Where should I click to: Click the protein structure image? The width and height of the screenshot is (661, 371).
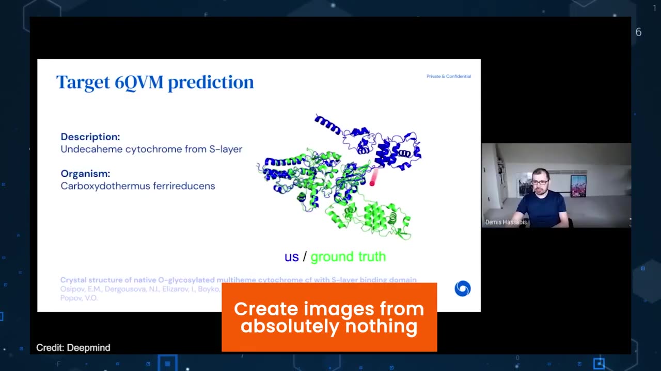pyautogui.click(x=339, y=177)
